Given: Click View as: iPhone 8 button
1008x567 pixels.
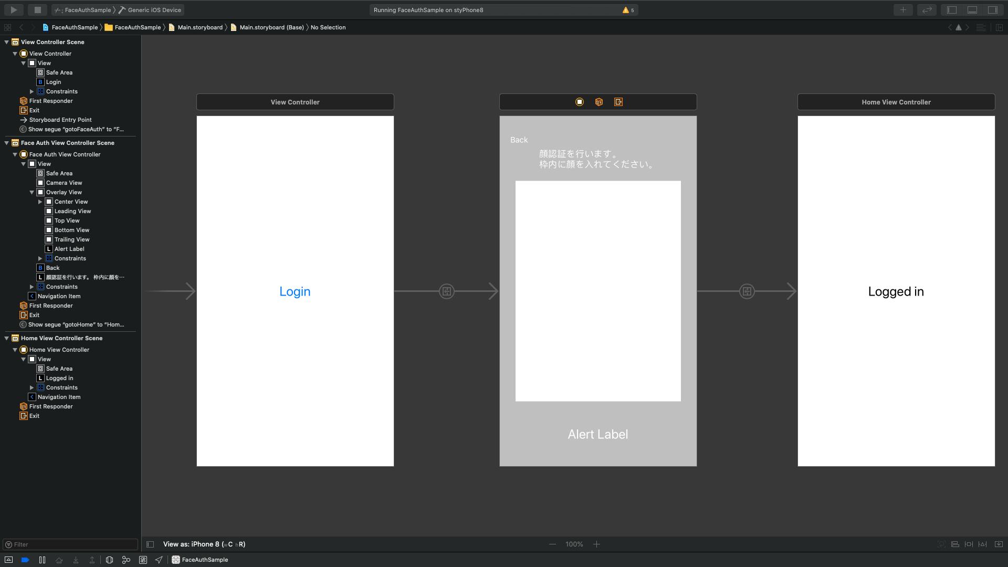Looking at the screenshot, I should click(204, 544).
